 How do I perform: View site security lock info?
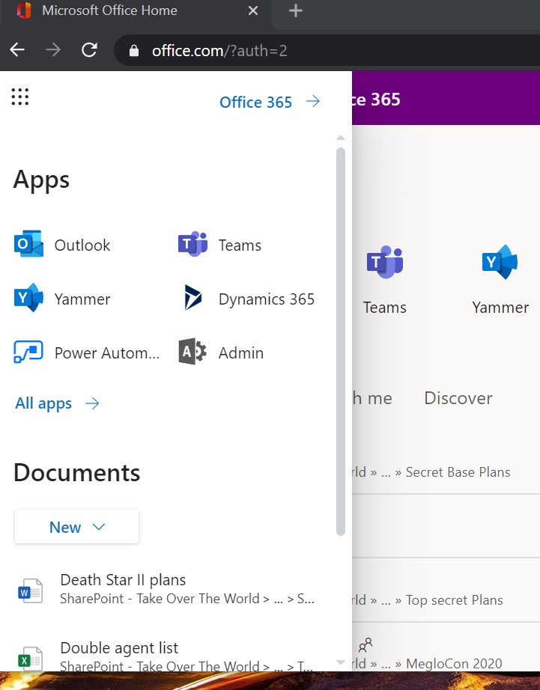pyautogui.click(x=134, y=51)
